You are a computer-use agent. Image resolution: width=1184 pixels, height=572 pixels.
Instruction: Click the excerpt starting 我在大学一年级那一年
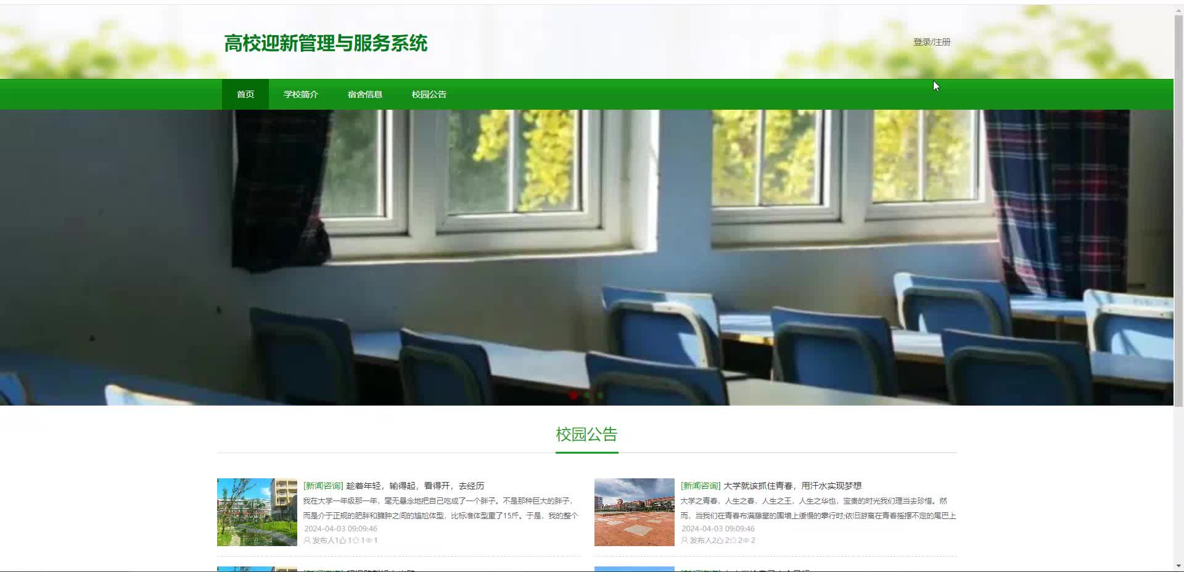pos(440,508)
